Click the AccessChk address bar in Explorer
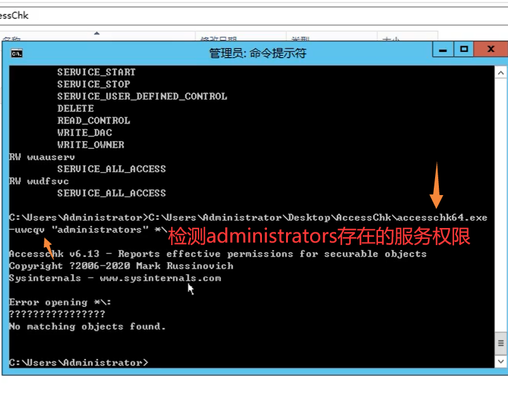 252,16
